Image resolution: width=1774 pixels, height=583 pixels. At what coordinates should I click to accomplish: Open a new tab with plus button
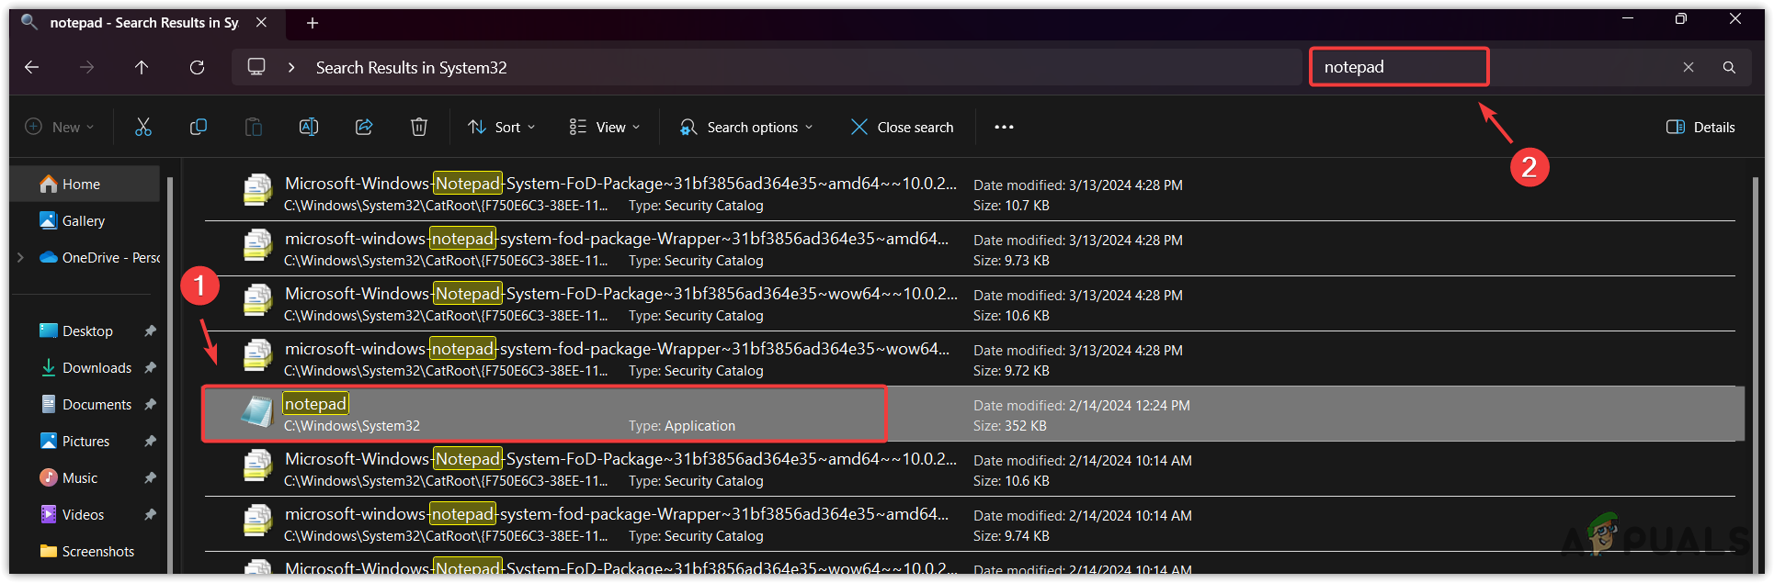pos(313,23)
